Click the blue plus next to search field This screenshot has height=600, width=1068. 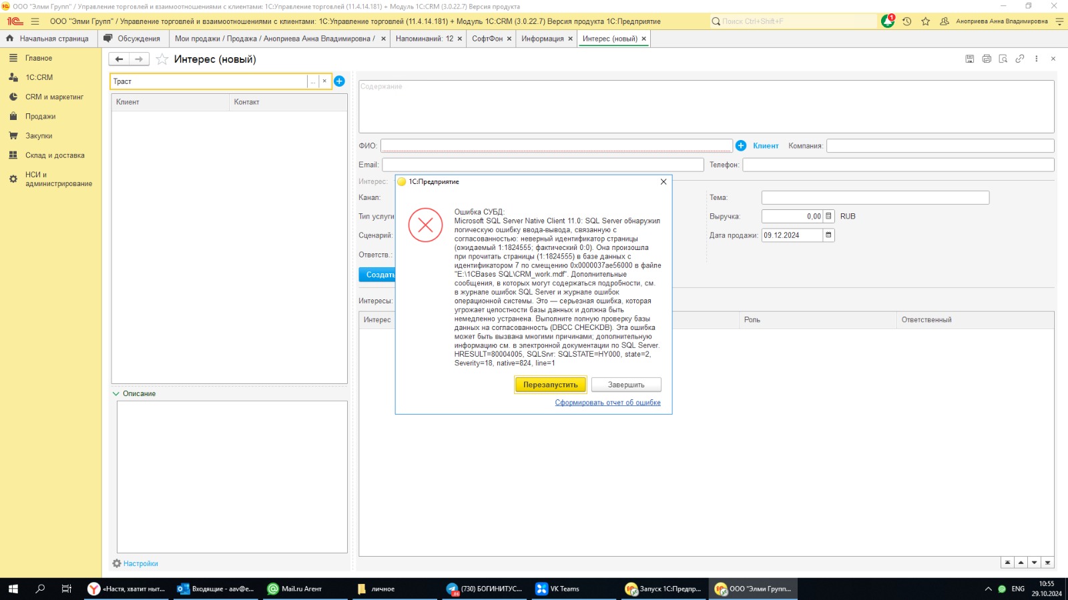[339, 81]
